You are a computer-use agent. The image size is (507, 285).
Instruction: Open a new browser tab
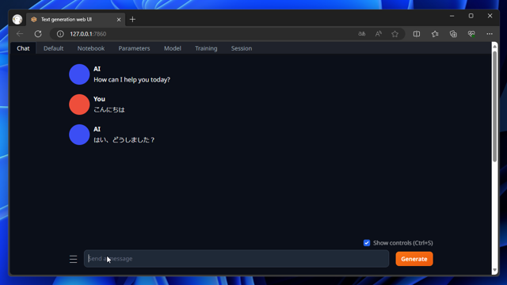point(132,19)
